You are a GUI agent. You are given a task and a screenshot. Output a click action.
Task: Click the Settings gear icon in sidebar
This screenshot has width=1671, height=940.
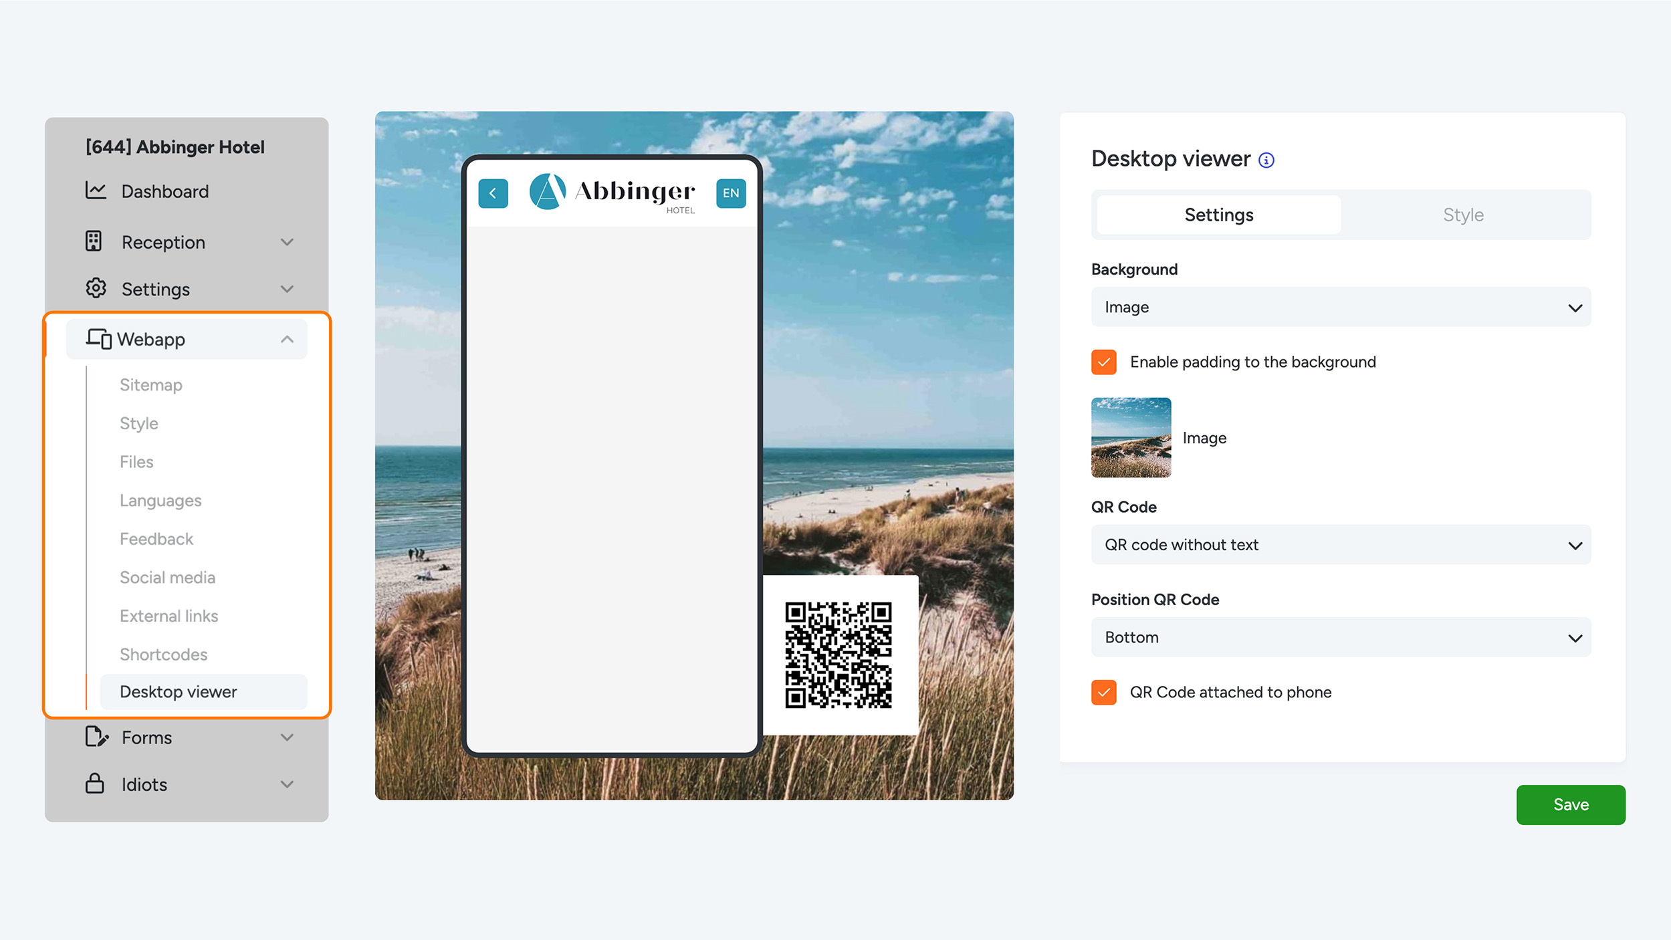[96, 288]
